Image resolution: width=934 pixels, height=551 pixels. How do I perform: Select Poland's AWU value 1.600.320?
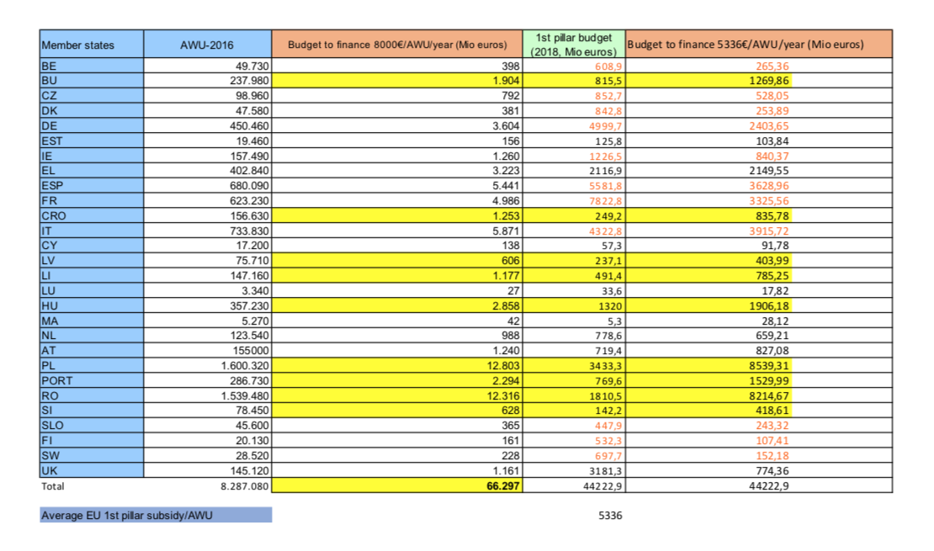(x=242, y=366)
